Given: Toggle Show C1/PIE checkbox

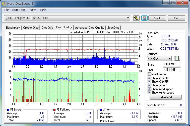Looking at the screenshot, I should (149, 78).
